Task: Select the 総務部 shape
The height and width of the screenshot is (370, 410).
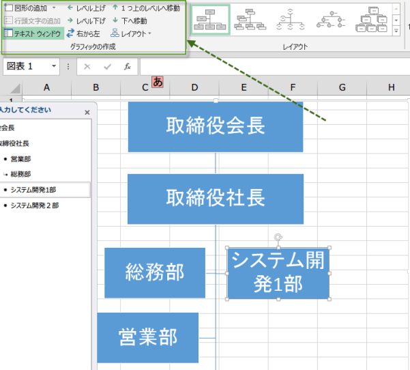Action: click(x=155, y=273)
